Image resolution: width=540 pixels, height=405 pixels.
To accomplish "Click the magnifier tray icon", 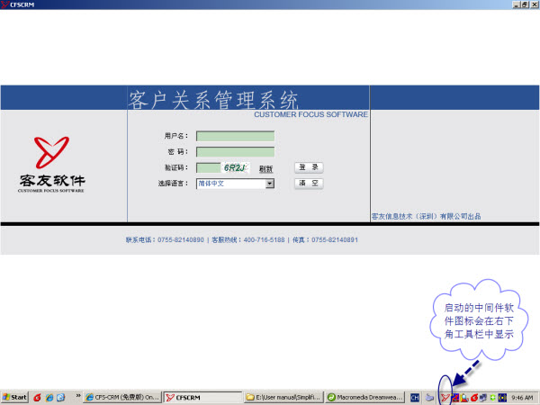I will (465, 398).
